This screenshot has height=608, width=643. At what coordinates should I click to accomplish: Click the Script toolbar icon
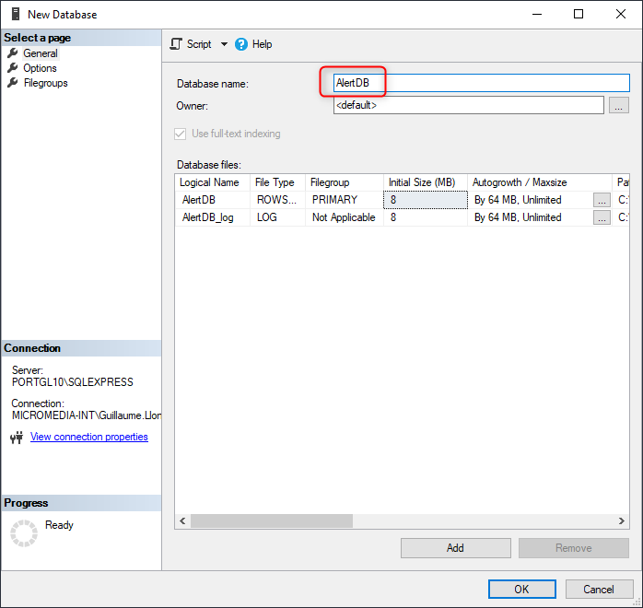click(x=177, y=44)
